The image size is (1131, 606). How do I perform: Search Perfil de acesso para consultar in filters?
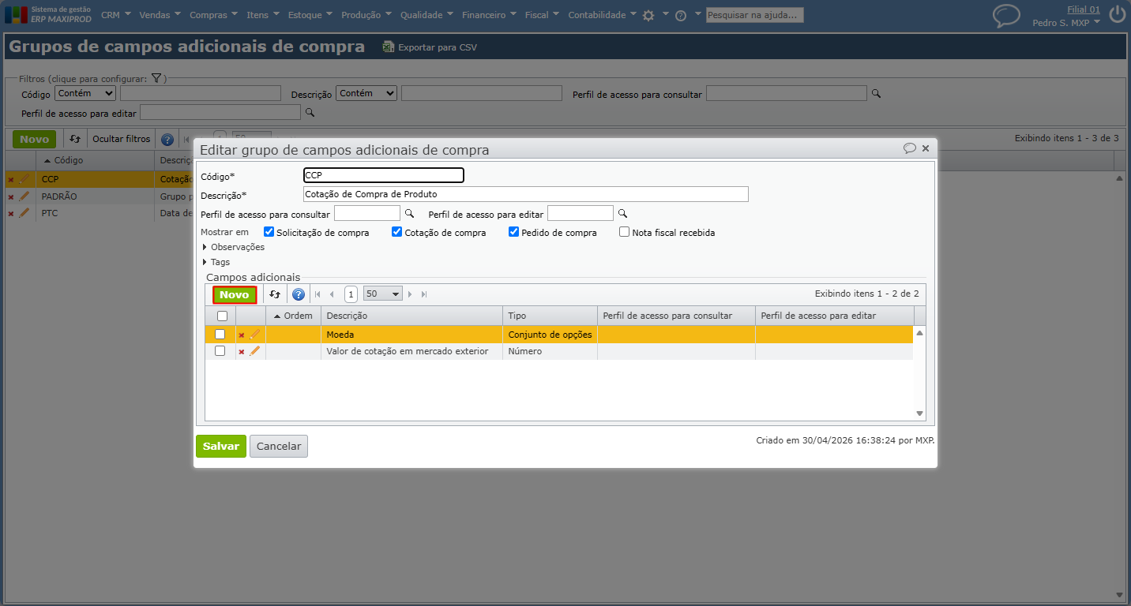[876, 94]
